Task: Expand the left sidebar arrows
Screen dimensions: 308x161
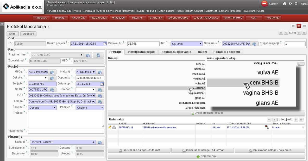Action: coord(2,24)
